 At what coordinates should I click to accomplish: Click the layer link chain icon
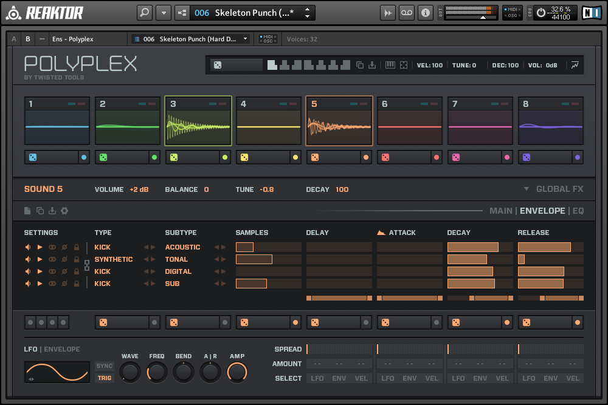coord(87,265)
